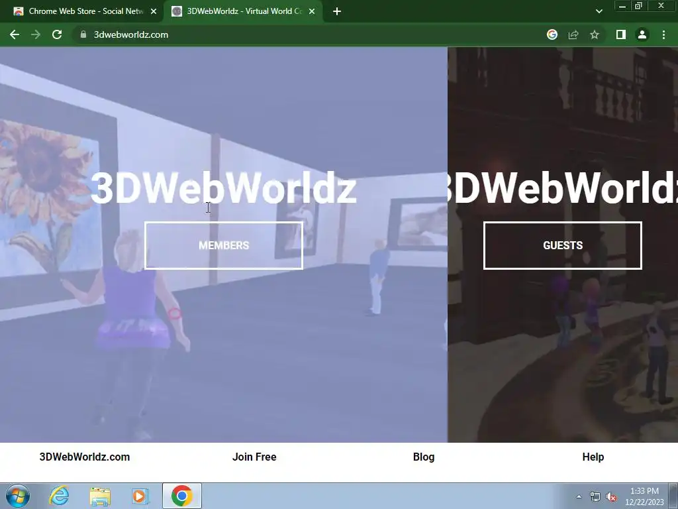The image size is (678, 509).
Task: Reload the 3dwebworldz.com page
Action: (x=57, y=34)
